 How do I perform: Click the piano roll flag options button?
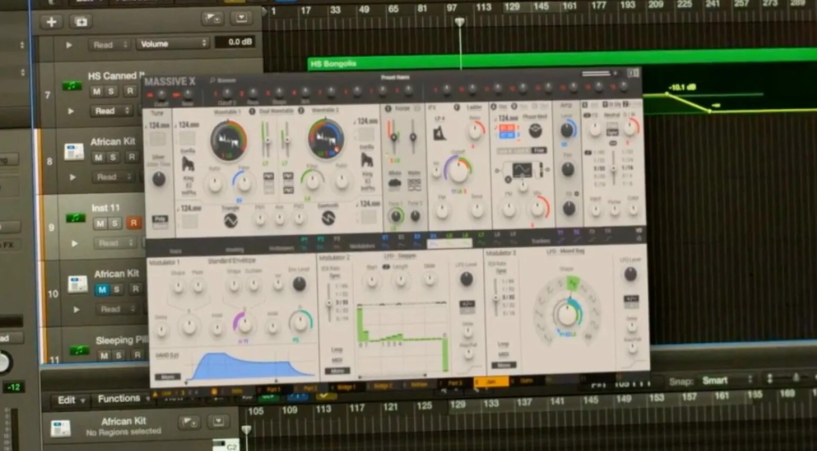tap(188, 422)
